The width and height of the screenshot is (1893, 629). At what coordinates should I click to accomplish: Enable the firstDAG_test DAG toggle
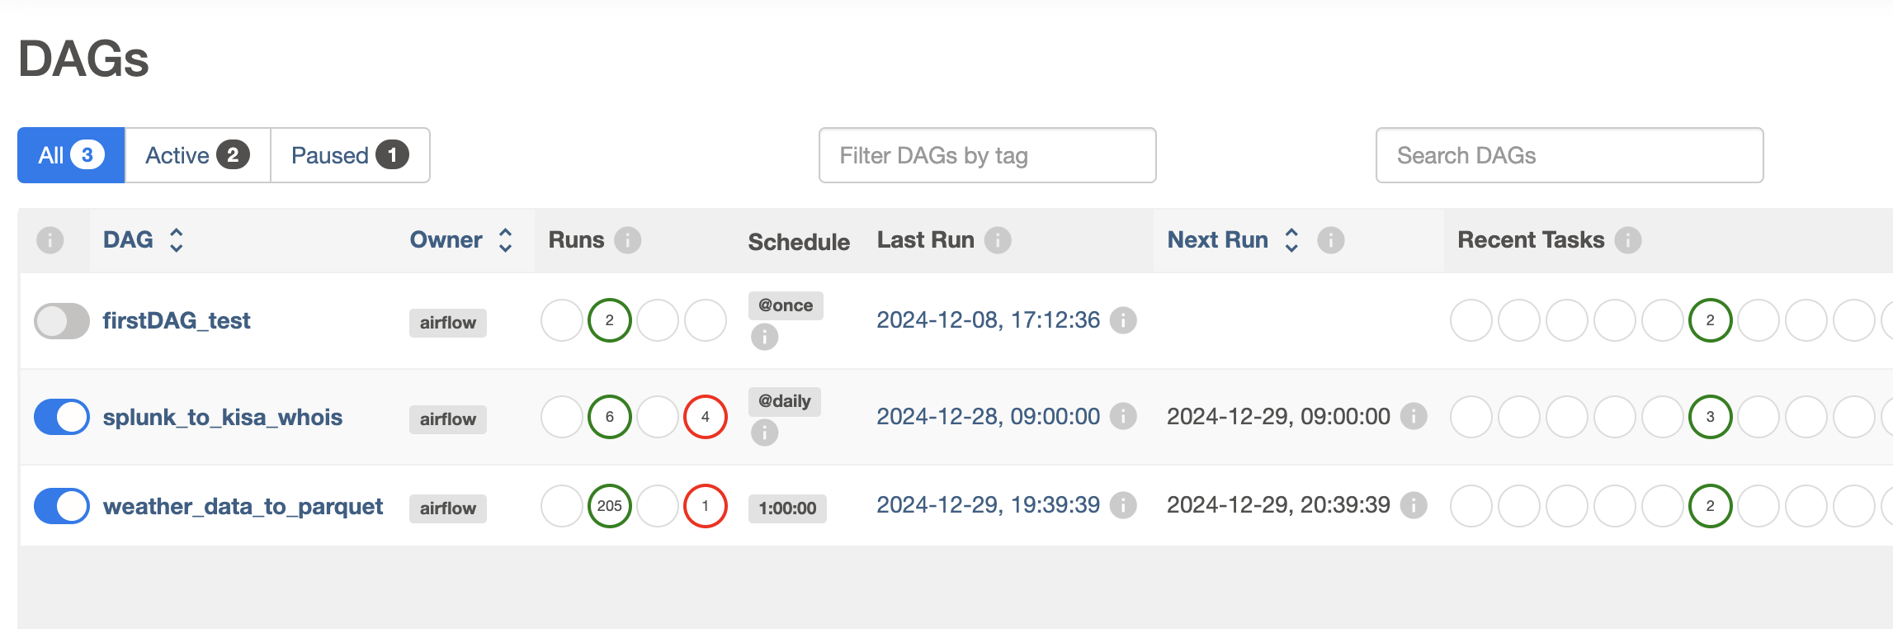coord(62,321)
